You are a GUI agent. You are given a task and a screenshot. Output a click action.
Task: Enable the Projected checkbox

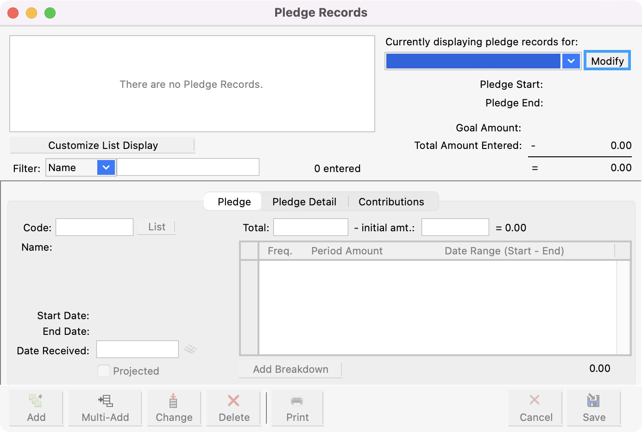(x=104, y=370)
